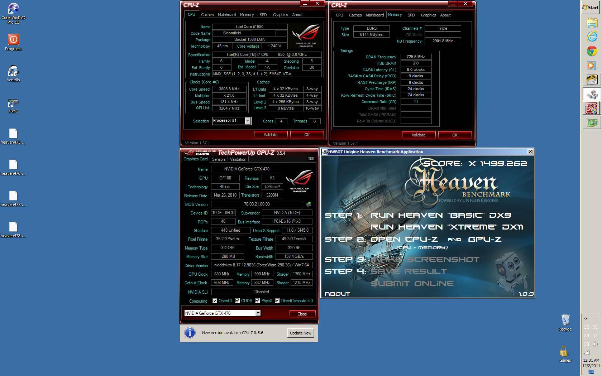The image size is (602, 376).
Task: Click Take Screenshot step in Heaven app
Action: click(425, 260)
